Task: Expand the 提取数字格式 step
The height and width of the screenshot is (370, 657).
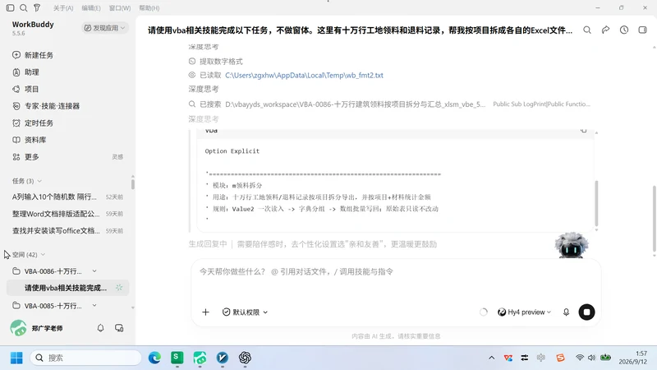Action: pyautogui.click(x=221, y=61)
